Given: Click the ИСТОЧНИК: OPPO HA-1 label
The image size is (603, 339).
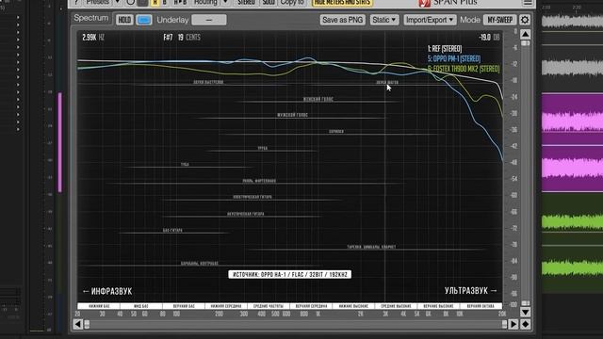Looking at the screenshot, I should tap(289, 274).
